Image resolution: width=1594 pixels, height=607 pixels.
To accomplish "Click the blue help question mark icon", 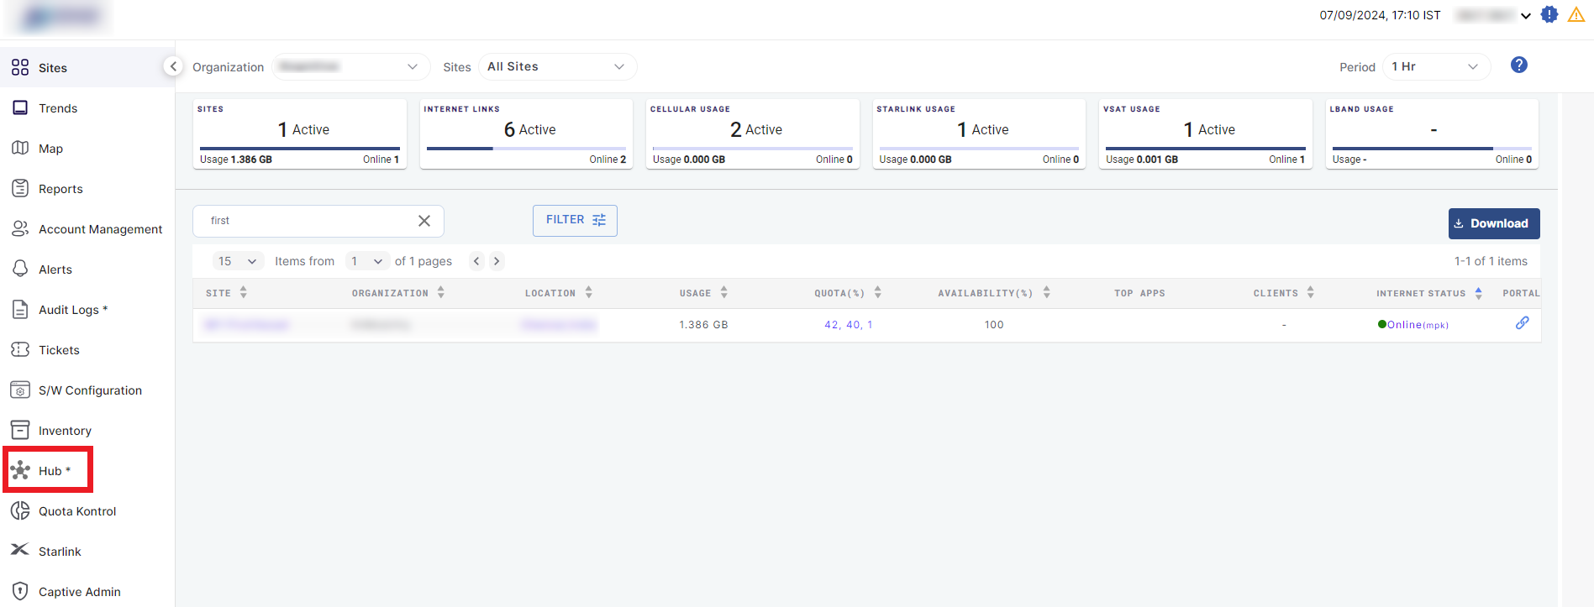I will 1518,65.
